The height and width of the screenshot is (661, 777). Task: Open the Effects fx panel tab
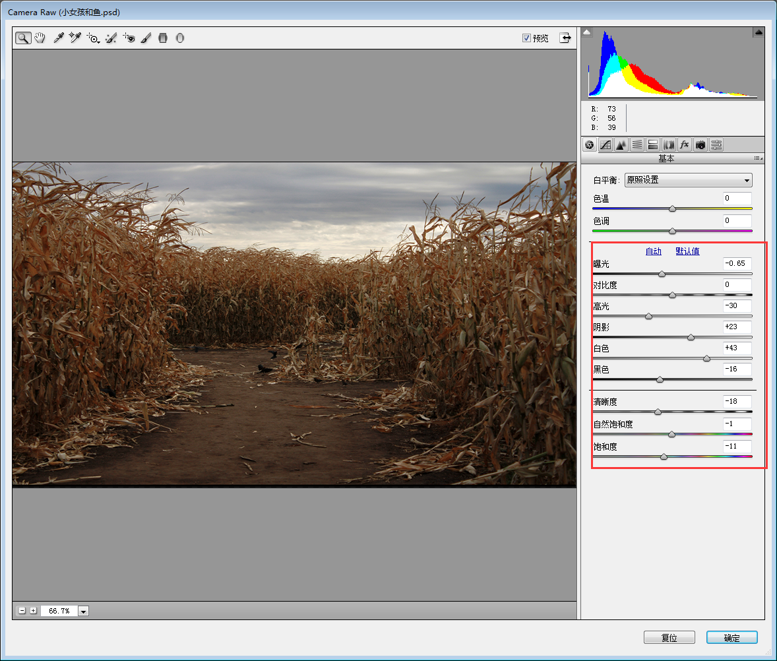685,144
